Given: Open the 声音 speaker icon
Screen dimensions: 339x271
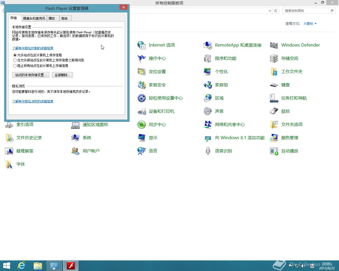Looking at the screenshot, I should click(208, 111).
